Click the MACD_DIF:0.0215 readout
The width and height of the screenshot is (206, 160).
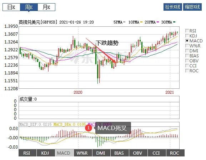(x=35, y=124)
